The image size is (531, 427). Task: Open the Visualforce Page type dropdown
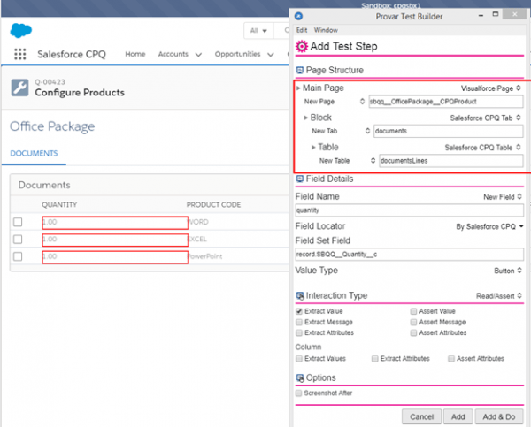click(x=491, y=88)
